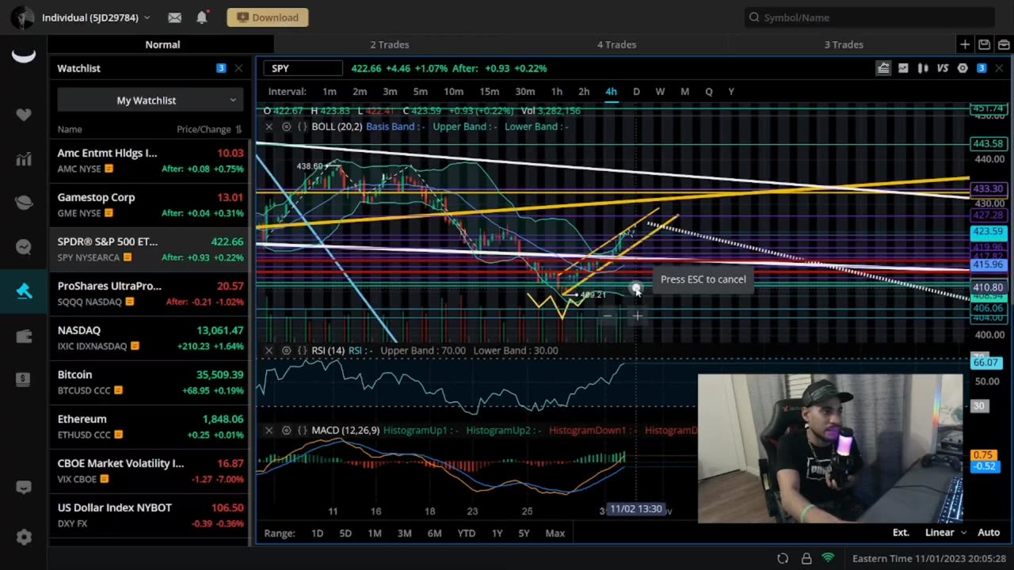
Task: Open the VS compare icon
Action: click(x=943, y=68)
